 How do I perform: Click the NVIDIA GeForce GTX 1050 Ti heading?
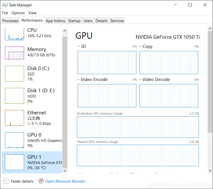click(x=168, y=37)
